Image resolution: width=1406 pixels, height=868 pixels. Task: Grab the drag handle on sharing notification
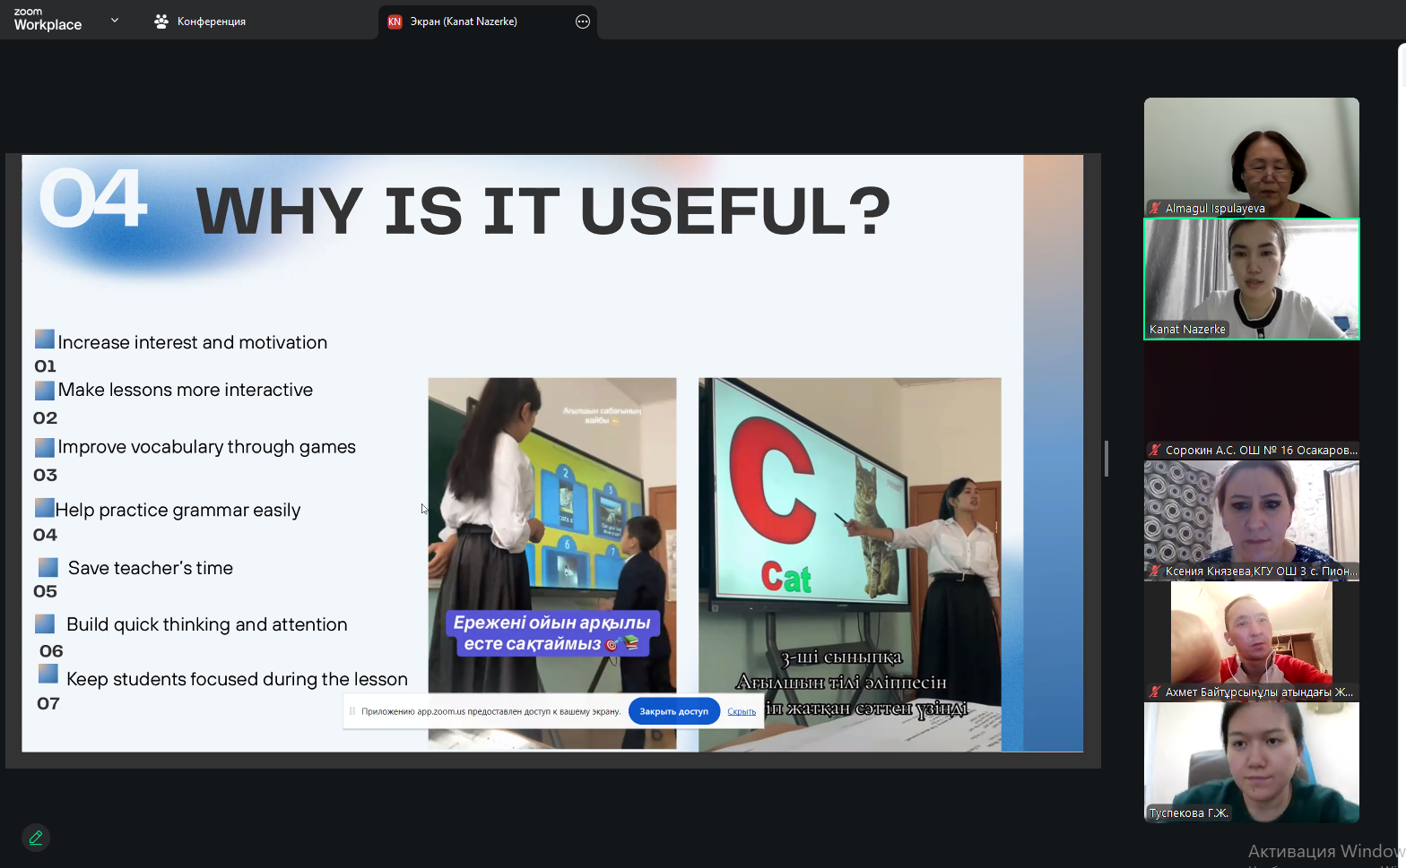pyautogui.click(x=351, y=711)
